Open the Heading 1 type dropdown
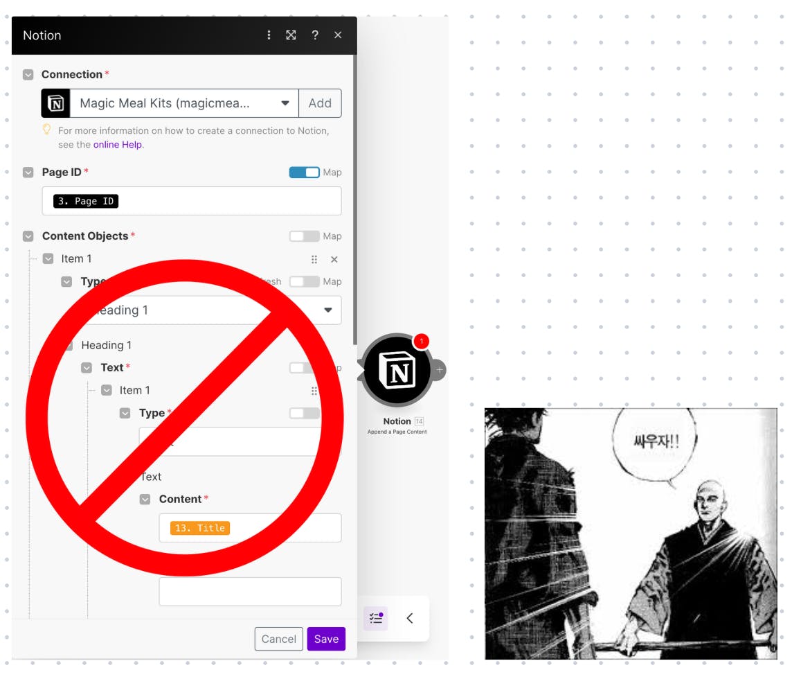The height and width of the screenshot is (679, 792). coord(192,310)
